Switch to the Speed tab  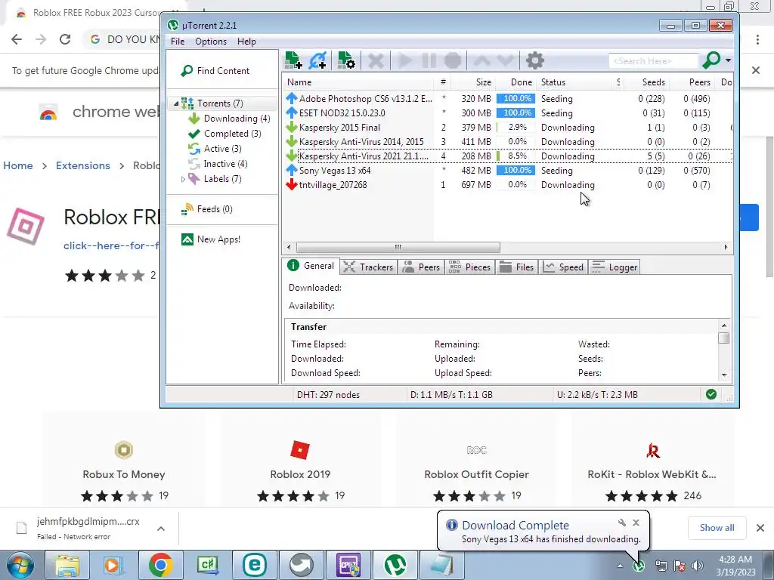[x=564, y=267]
